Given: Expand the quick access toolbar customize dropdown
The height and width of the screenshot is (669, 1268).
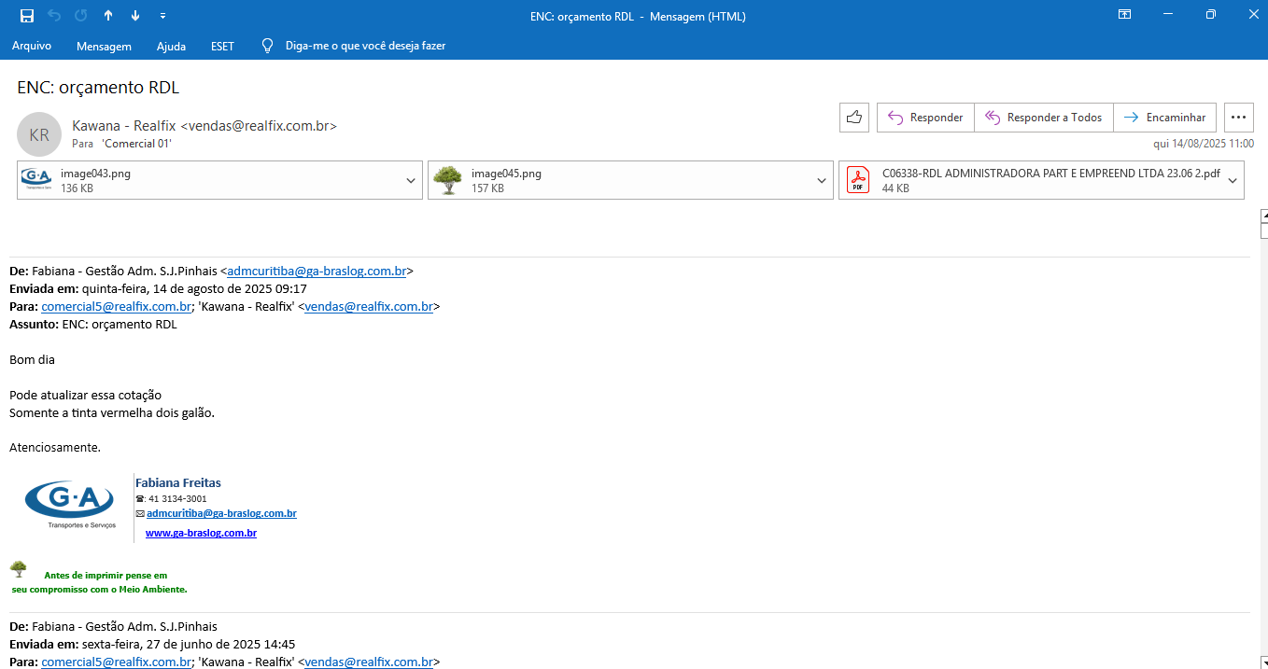Looking at the screenshot, I should 163,16.
